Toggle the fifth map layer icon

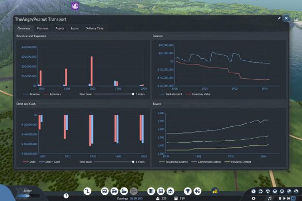[x=282, y=191]
